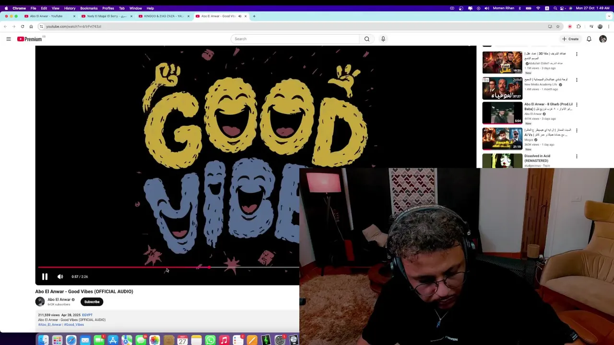Click the EGYPT location tag in description

87,315
